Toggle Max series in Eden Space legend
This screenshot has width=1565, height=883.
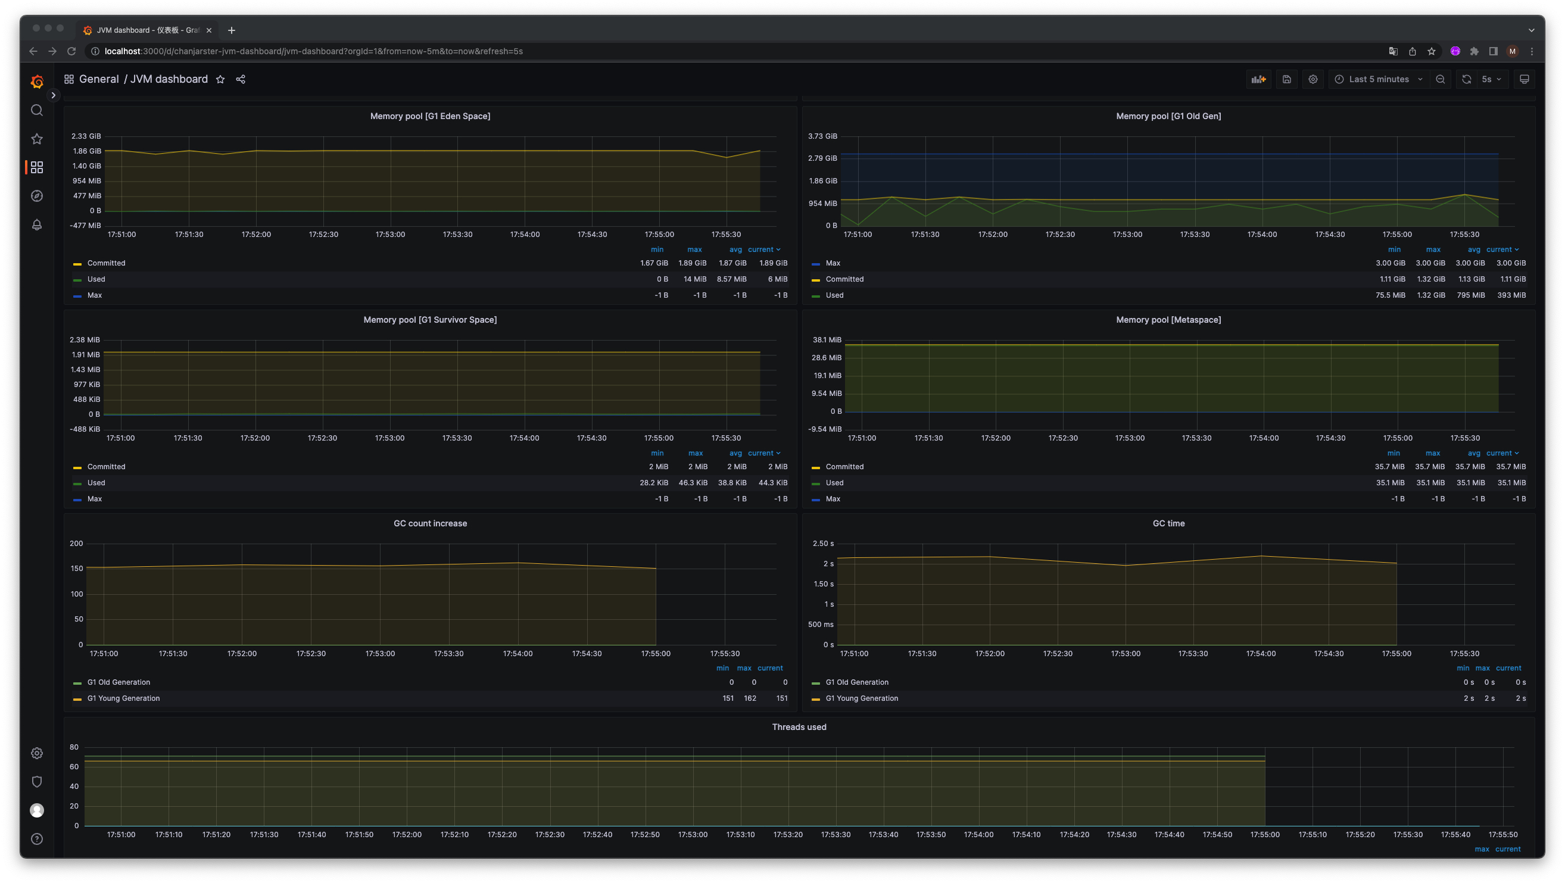point(95,295)
